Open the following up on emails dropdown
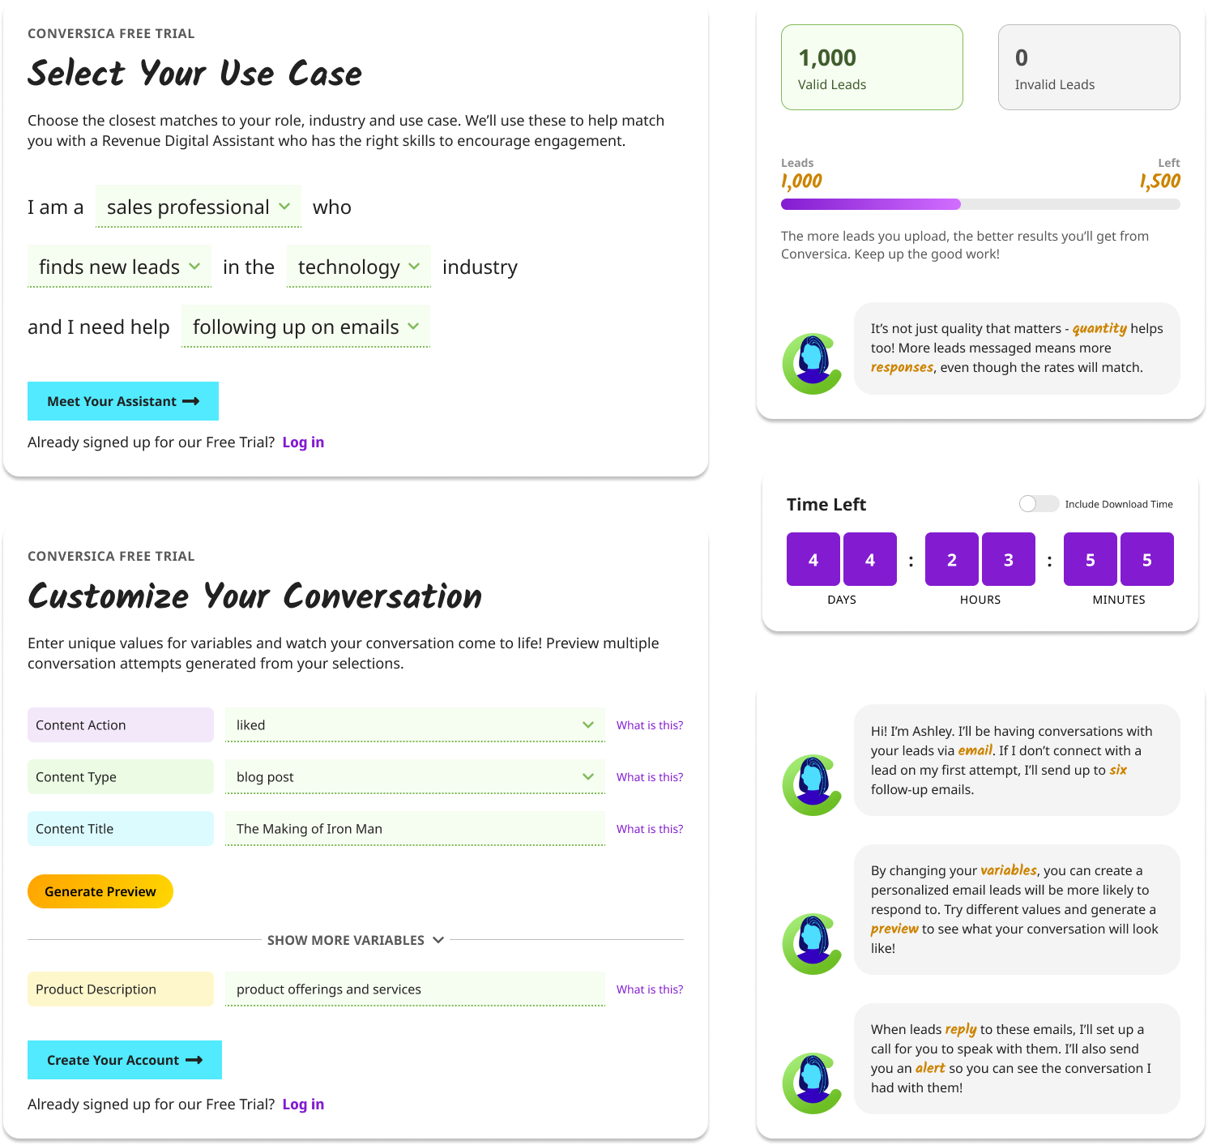Screen dimensions: 1208x1145 305,327
